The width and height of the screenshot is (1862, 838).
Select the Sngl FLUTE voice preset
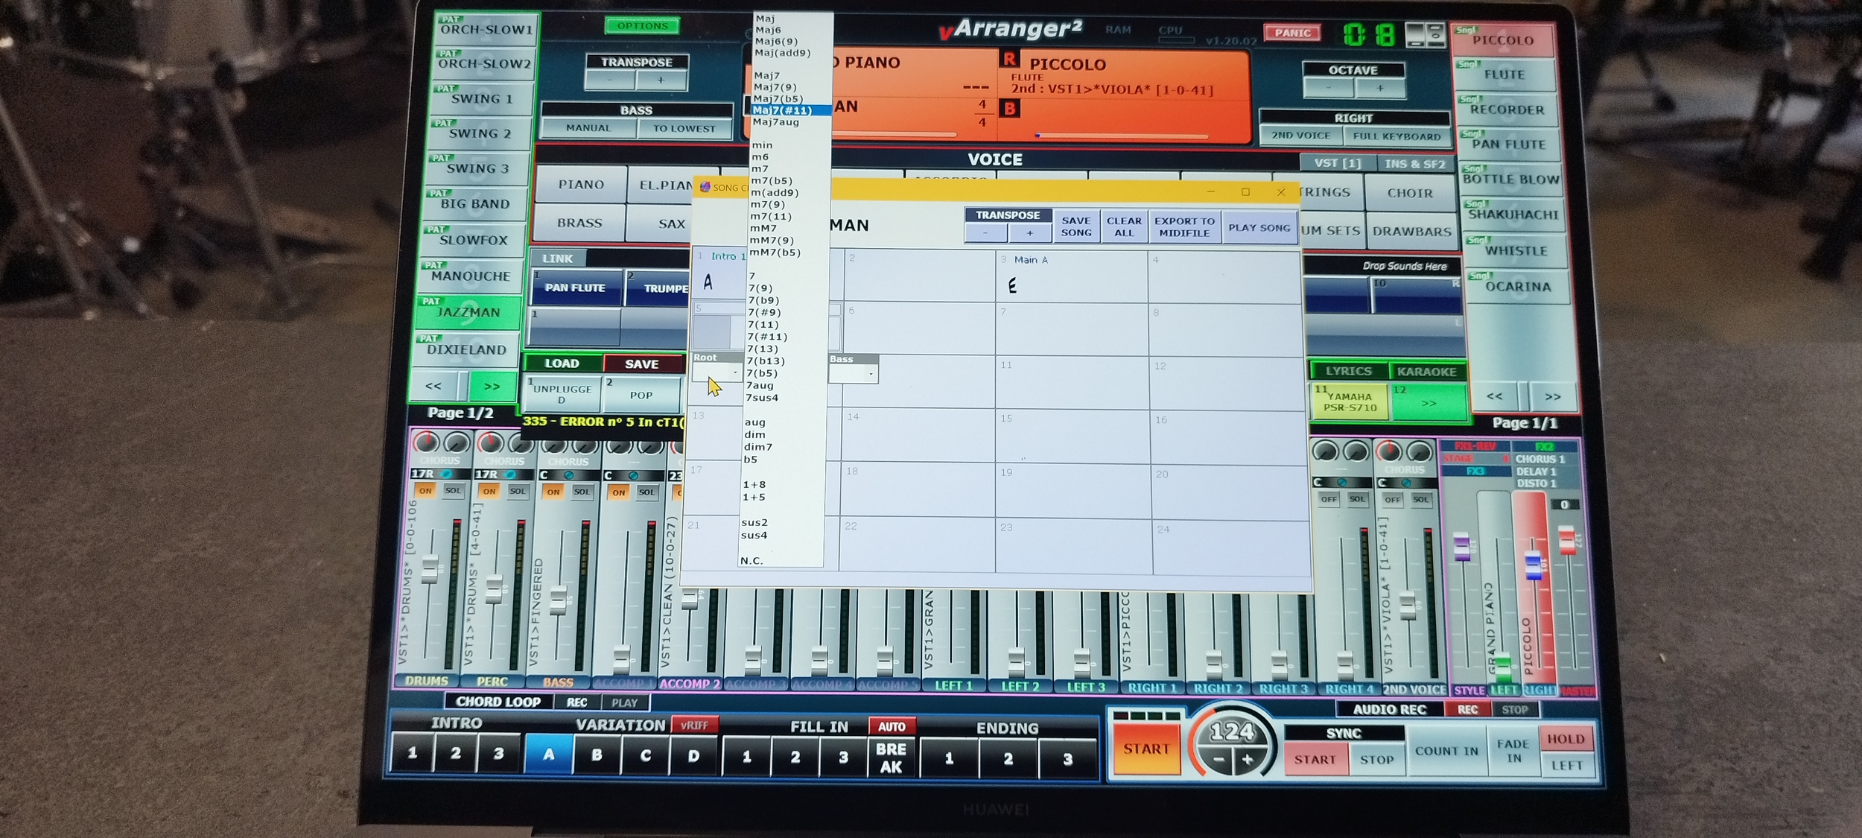1504,74
